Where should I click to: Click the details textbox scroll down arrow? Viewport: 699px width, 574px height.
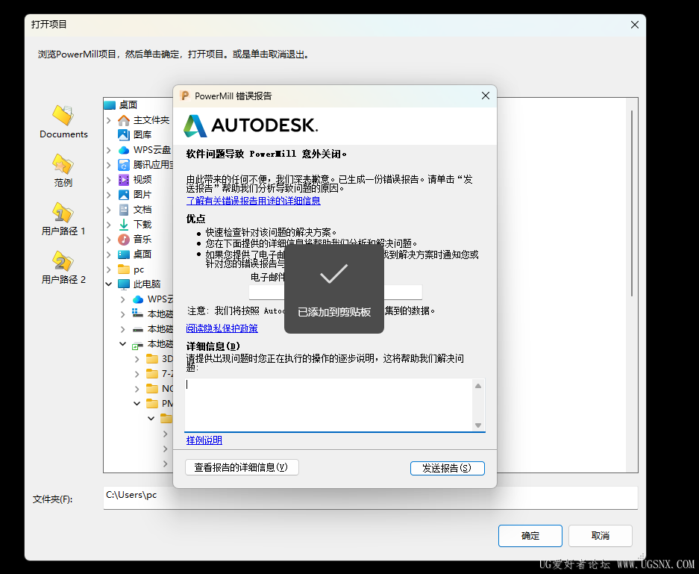click(x=478, y=425)
